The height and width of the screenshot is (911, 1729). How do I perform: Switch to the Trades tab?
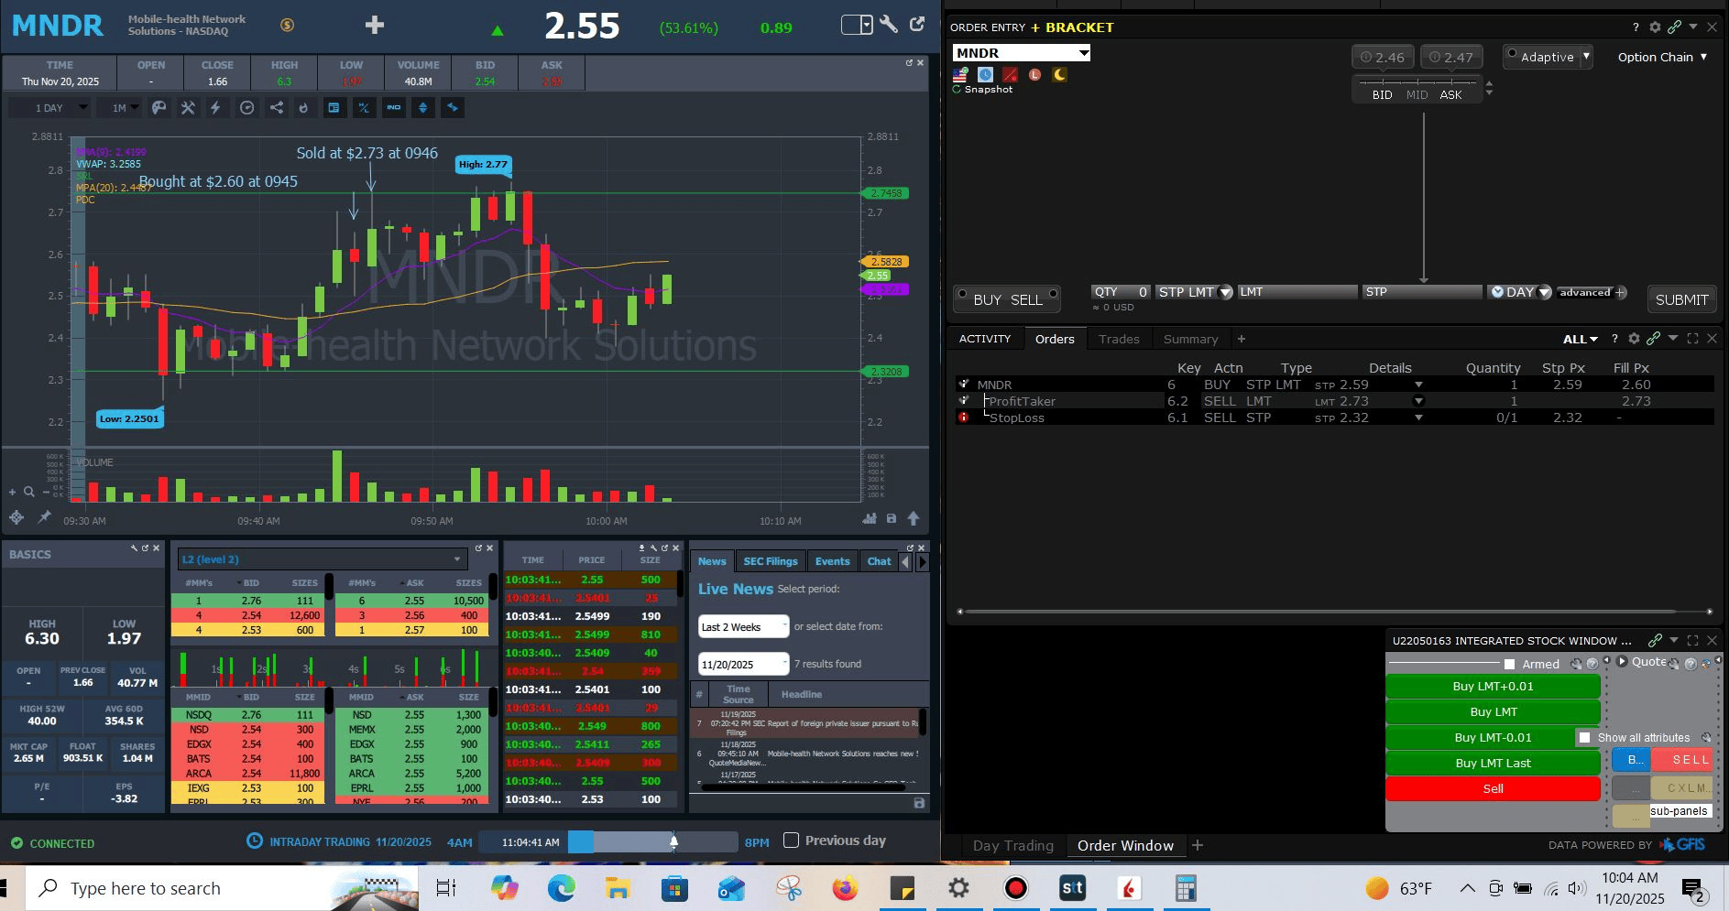pos(1119,339)
